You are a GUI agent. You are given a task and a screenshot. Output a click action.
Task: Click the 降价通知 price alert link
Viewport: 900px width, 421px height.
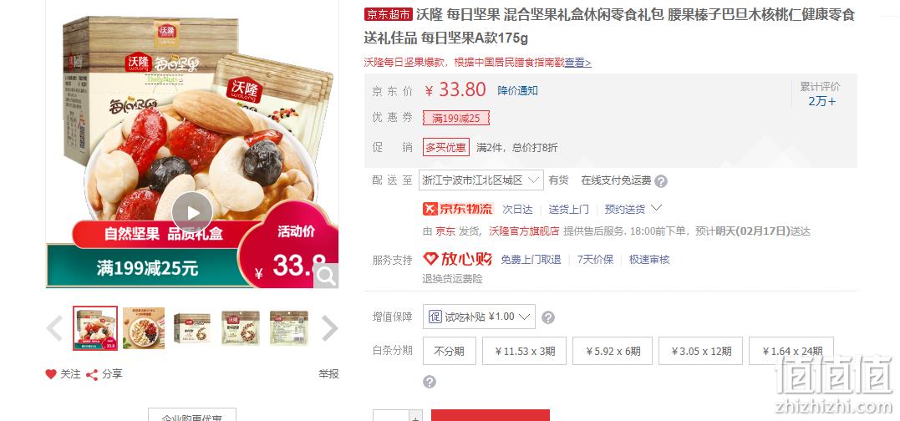coord(518,90)
